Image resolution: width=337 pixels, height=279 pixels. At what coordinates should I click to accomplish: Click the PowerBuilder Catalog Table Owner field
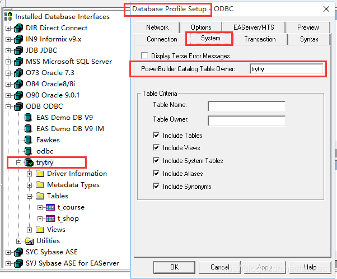click(286, 69)
